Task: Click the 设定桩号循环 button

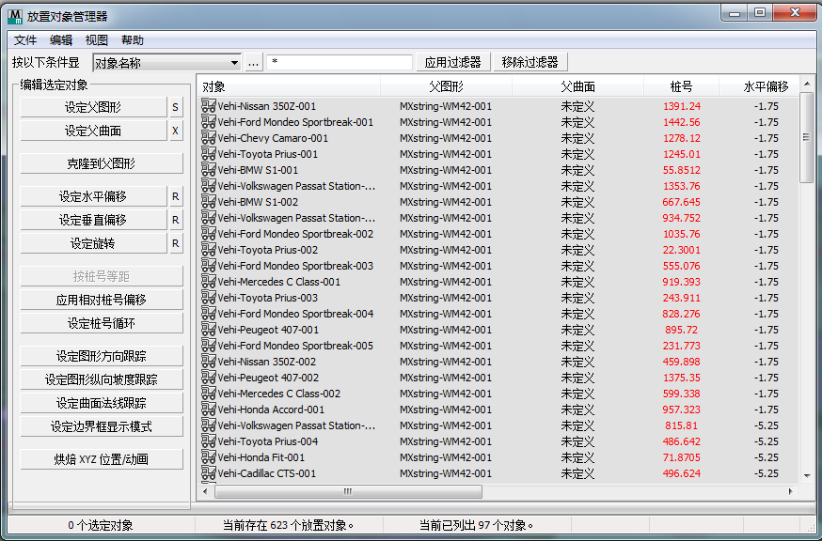Action: [x=102, y=323]
